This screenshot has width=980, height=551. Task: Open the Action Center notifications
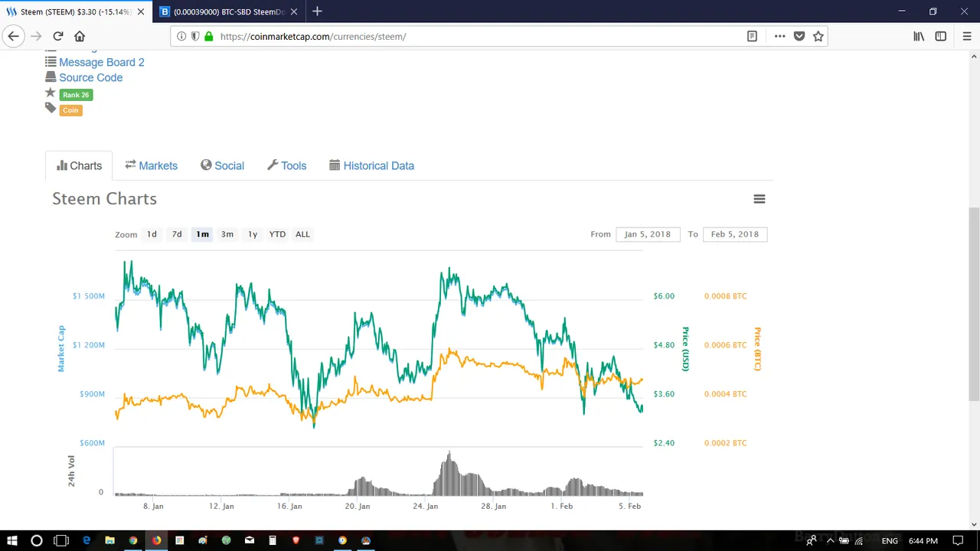(x=958, y=540)
